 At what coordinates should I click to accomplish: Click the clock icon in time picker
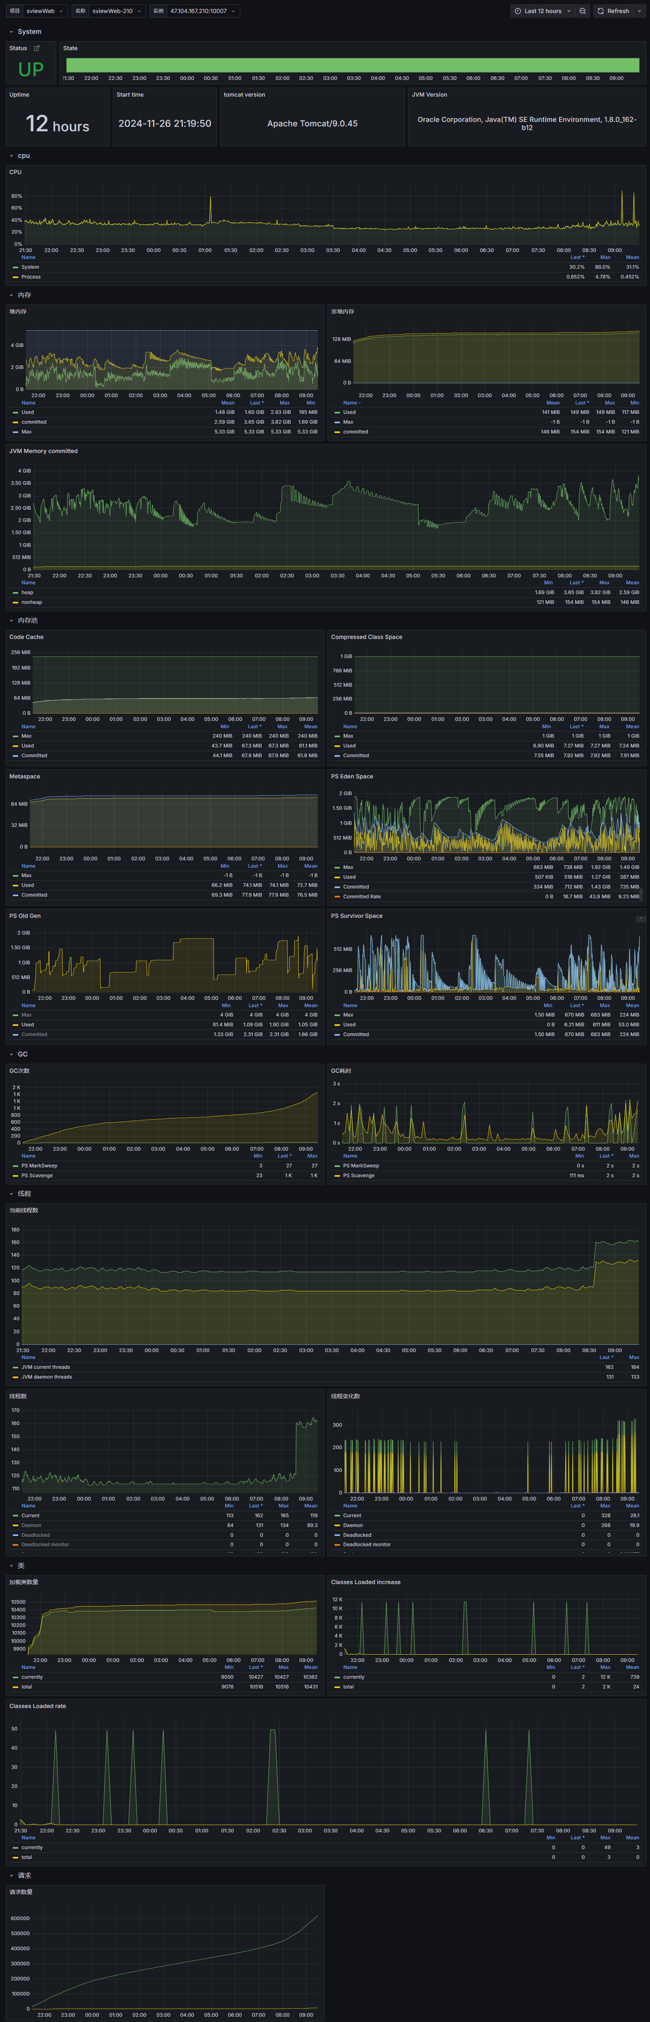pyautogui.click(x=517, y=11)
